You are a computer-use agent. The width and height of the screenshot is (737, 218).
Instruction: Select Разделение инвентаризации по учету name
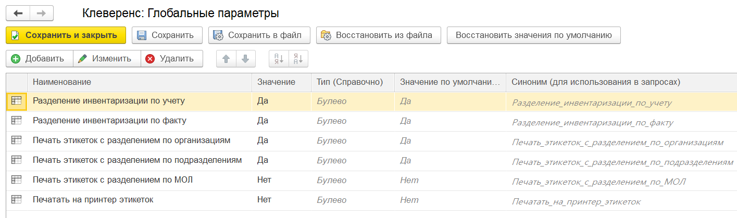[108, 101]
